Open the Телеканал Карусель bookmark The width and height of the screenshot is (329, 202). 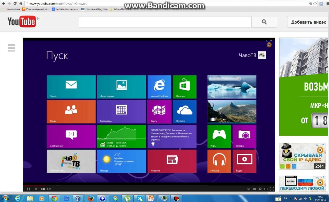click(94, 9)
